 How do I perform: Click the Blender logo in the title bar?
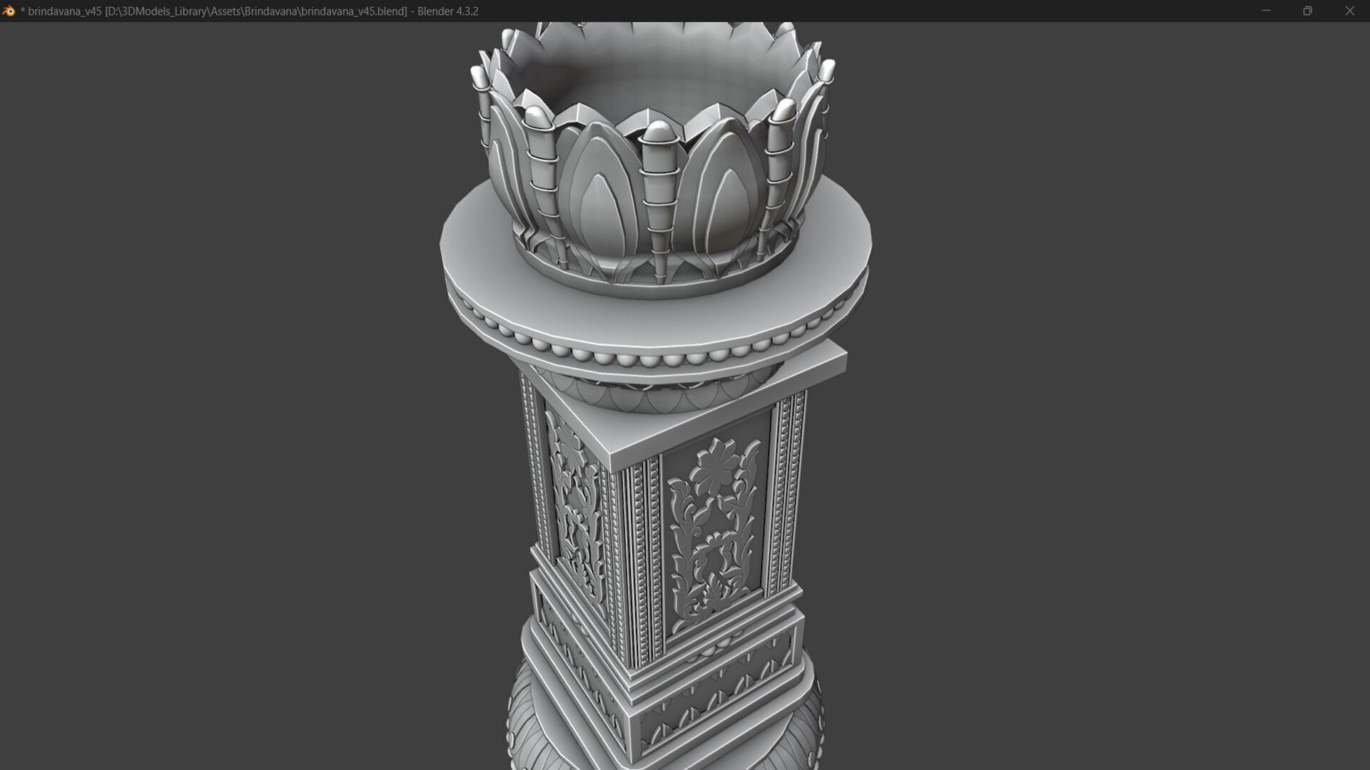pos(9,11)
